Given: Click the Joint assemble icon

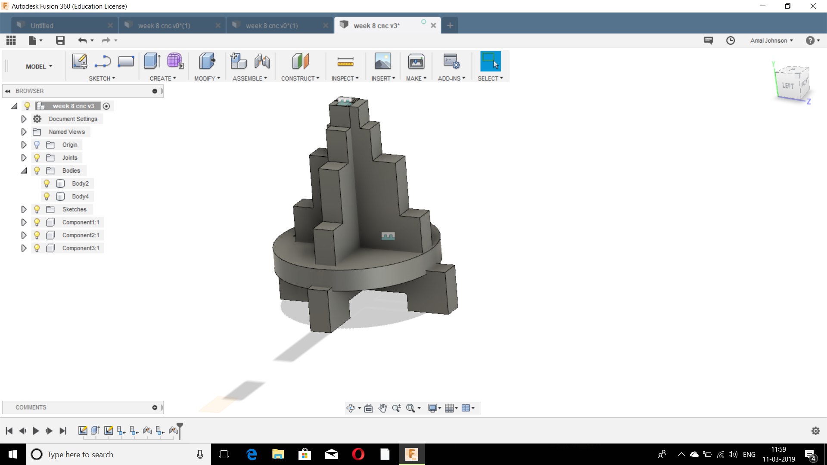Looking at the screenshot, I should (x=262, y=62).
